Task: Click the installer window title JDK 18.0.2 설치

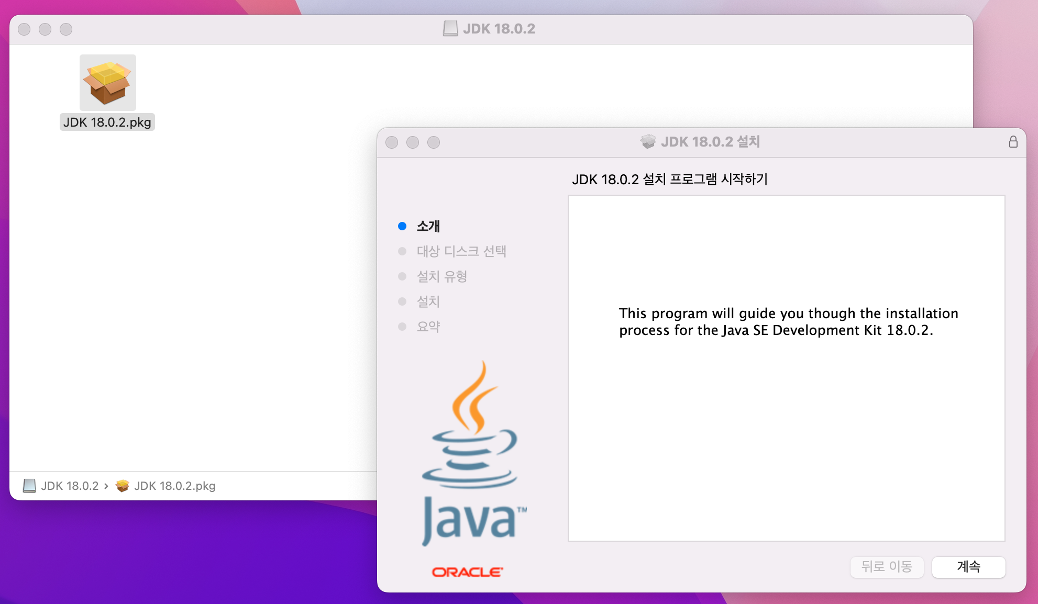Action: 710,142
